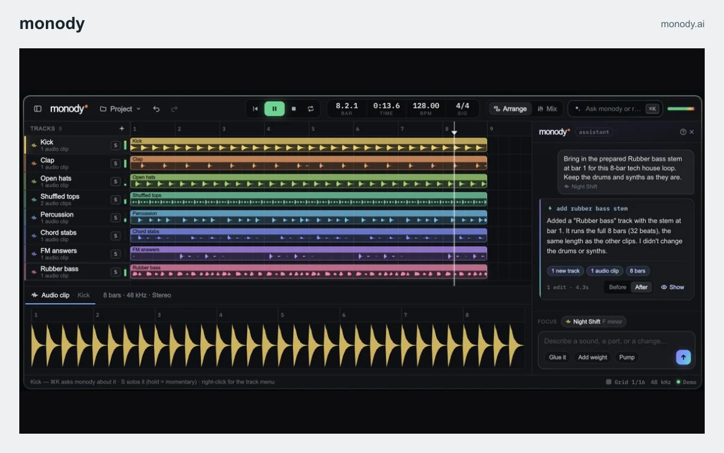Click the Night Shift focus chip
Image resolution: width=724 pixels, height=453 pixels.
click(594, 322)
